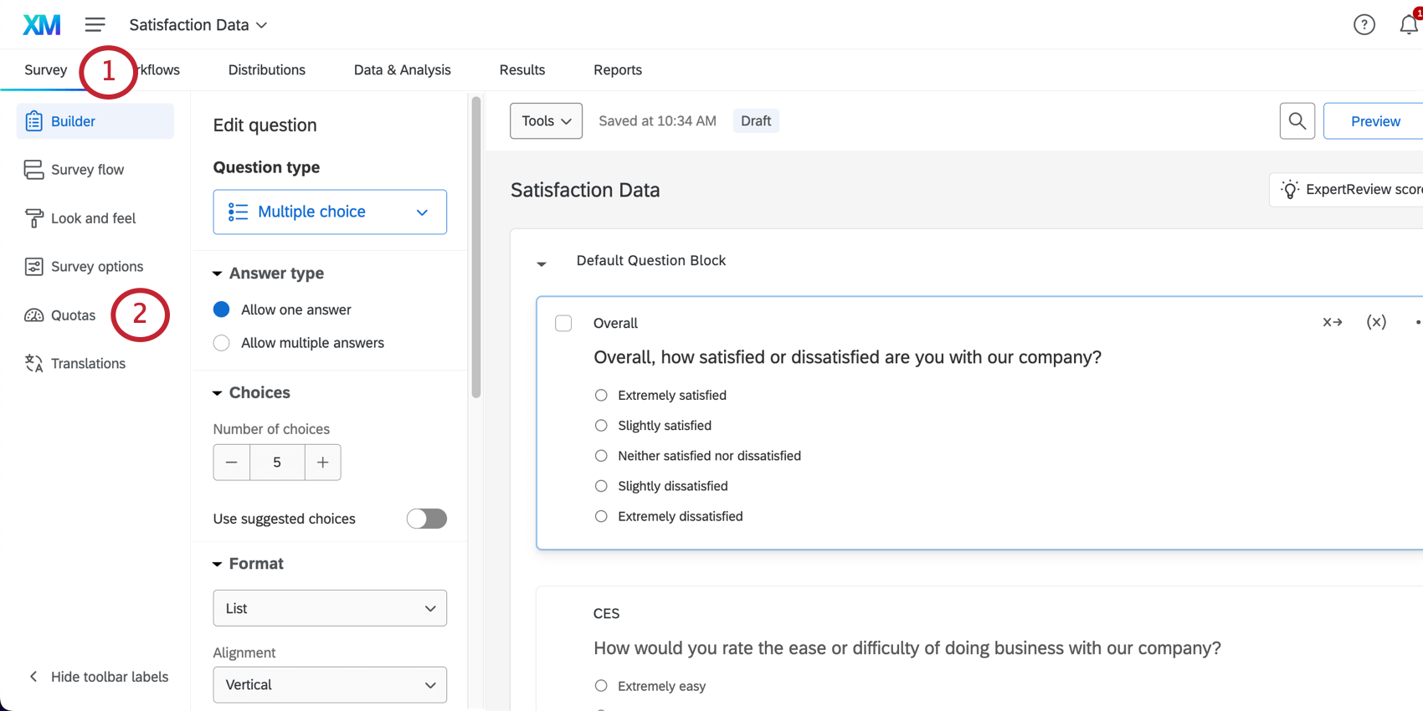Select Allow multiple answers option

click(222, 343)
